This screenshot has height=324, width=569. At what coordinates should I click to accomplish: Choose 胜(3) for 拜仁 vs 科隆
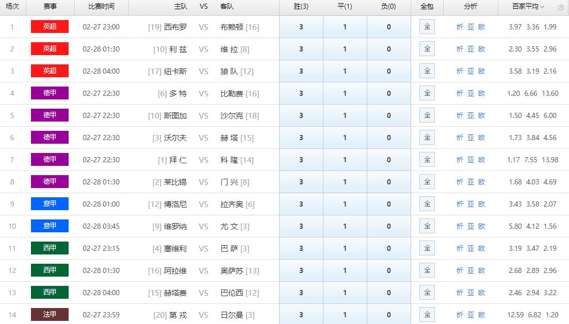301,160
